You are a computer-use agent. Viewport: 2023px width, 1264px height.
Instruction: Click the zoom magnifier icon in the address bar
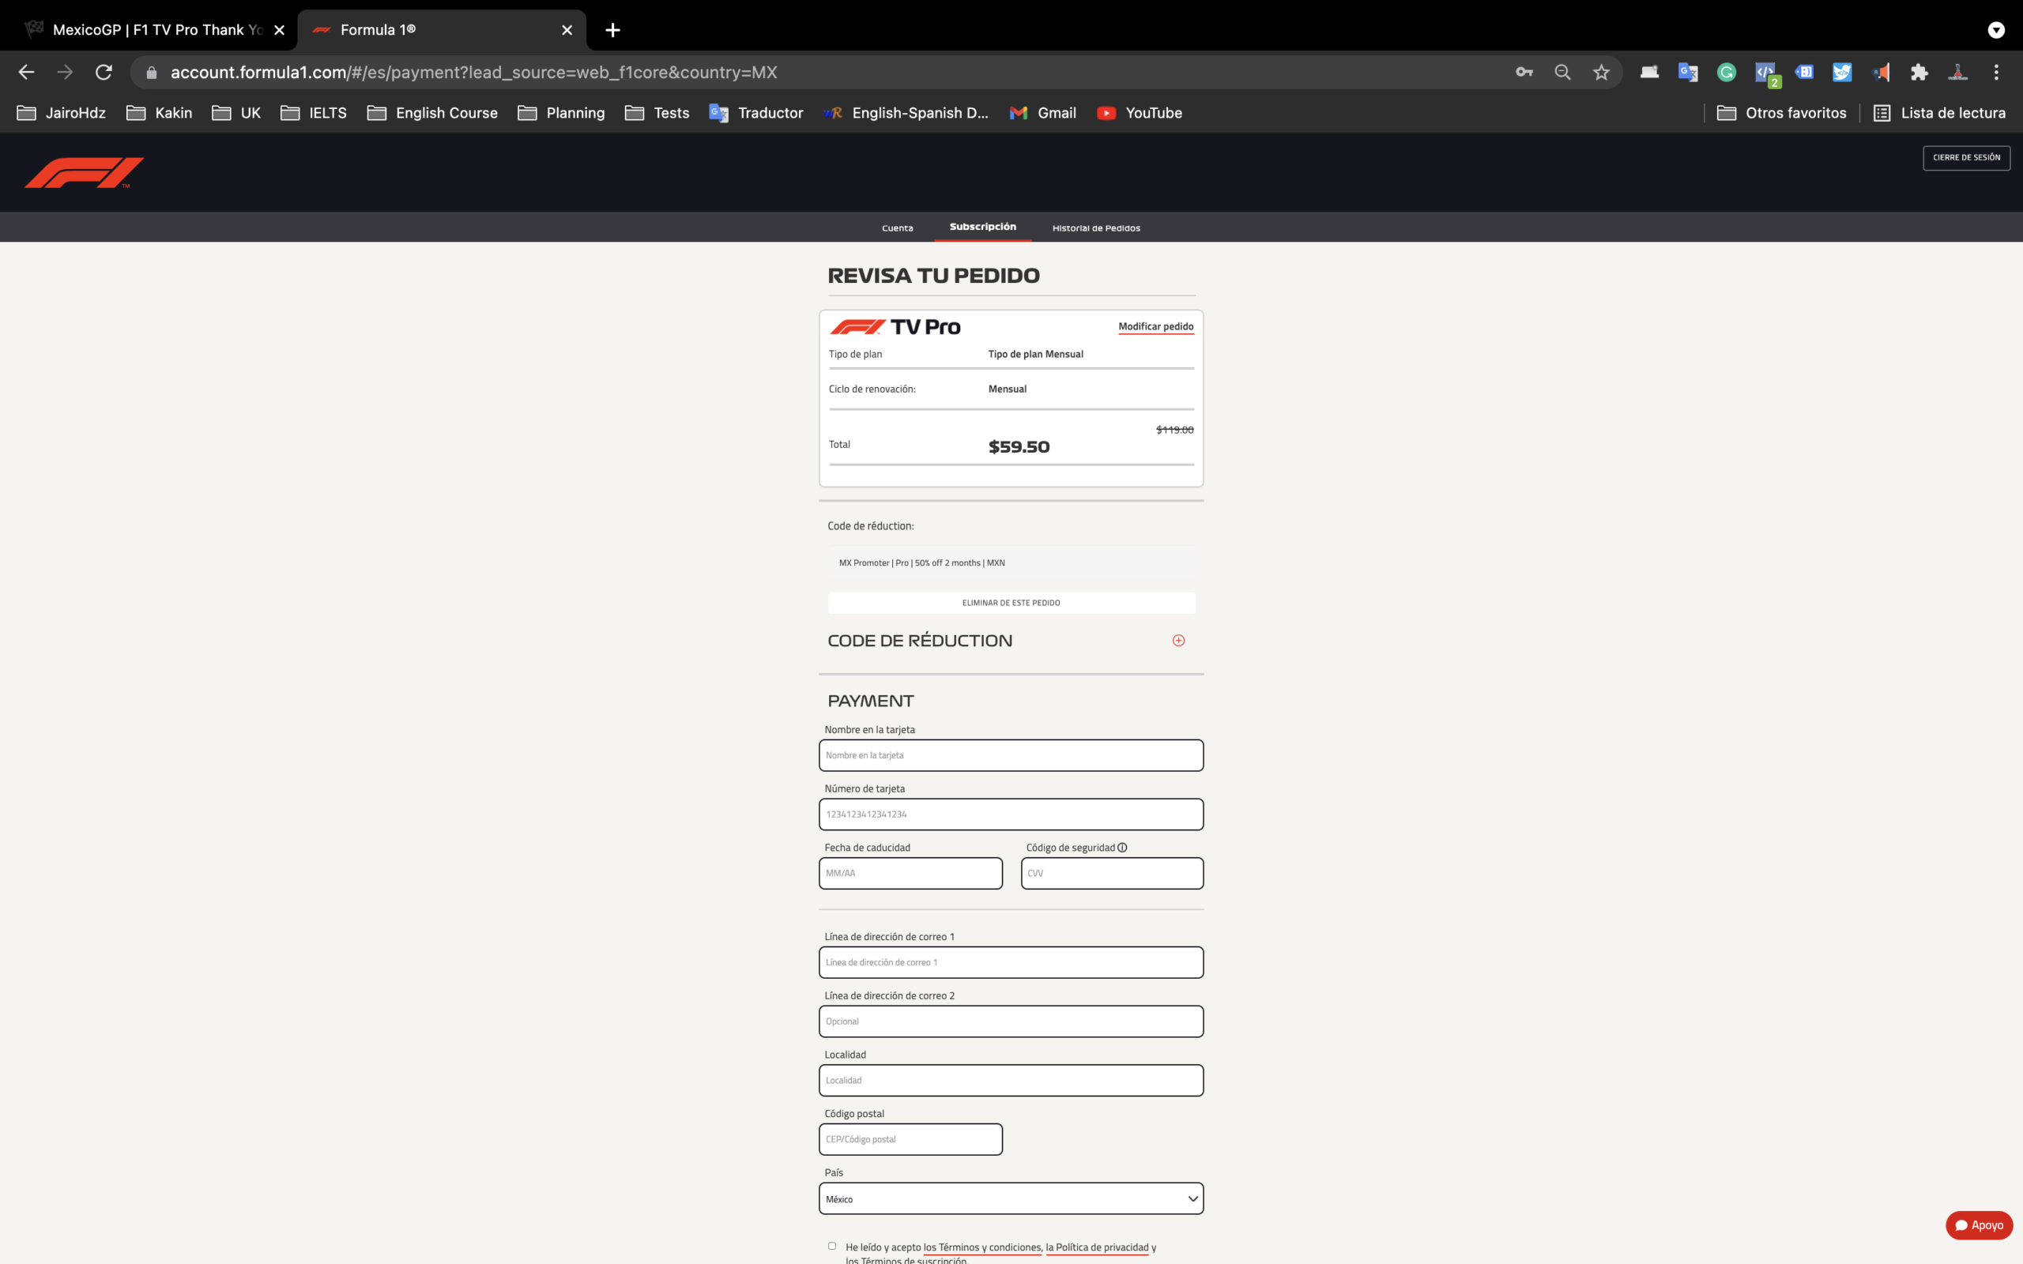coord(1562,72)
